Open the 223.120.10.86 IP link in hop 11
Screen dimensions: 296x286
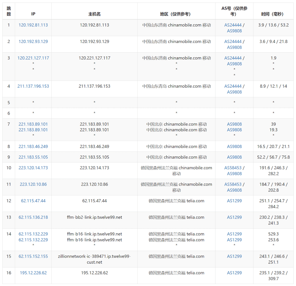(33, 184)
